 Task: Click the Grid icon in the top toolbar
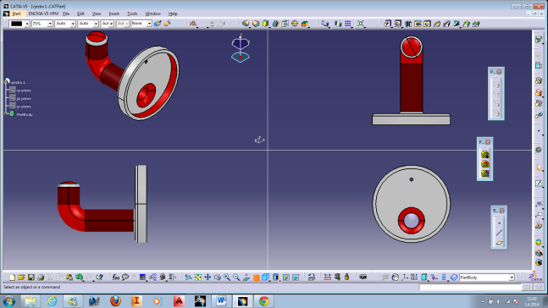348,24
